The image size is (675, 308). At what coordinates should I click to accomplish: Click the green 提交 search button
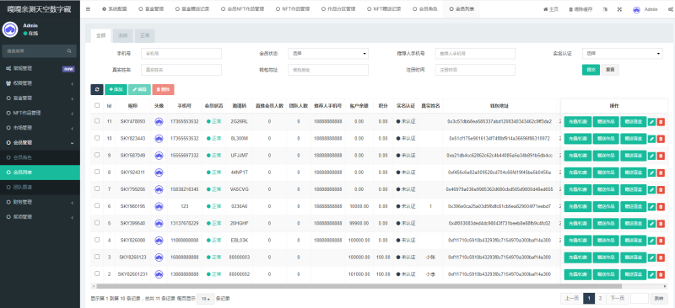(x=591, y=70)
